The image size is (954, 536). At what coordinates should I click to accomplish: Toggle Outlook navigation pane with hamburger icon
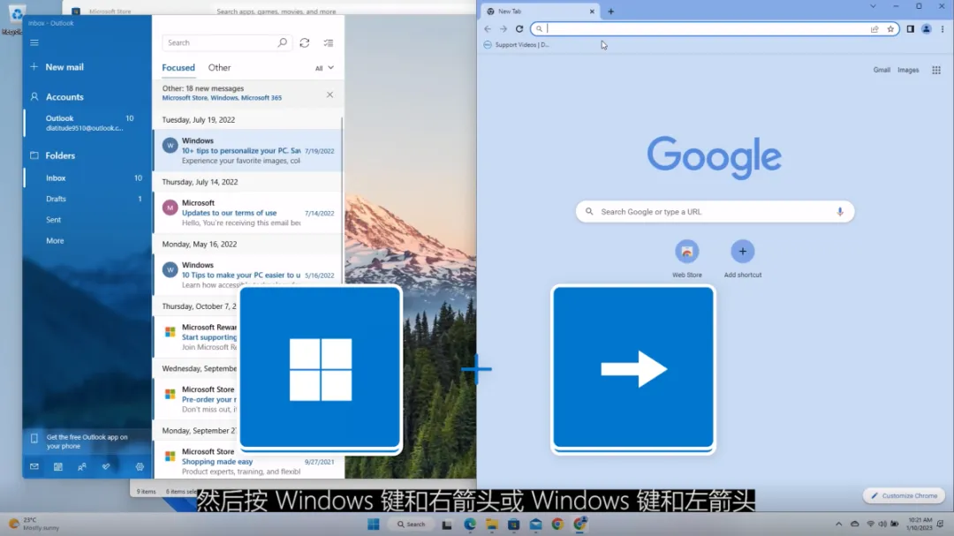tap(34, 42)
